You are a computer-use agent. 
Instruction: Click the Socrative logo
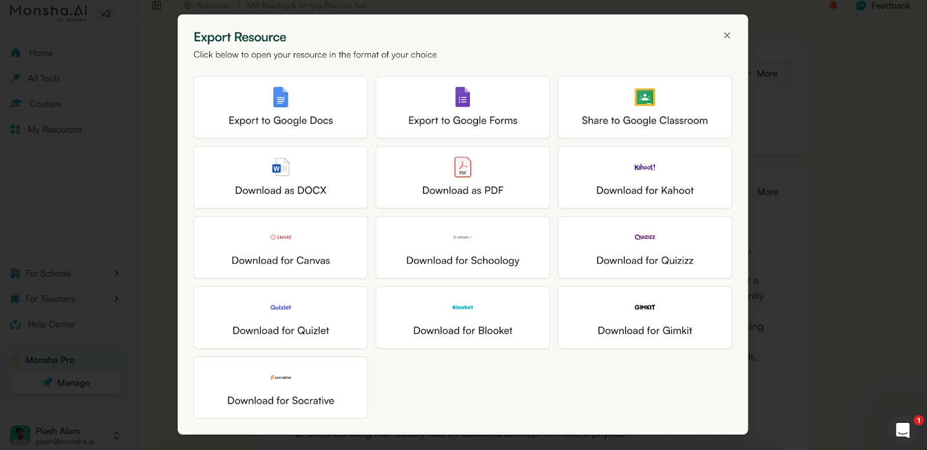[x=280, y=378]
